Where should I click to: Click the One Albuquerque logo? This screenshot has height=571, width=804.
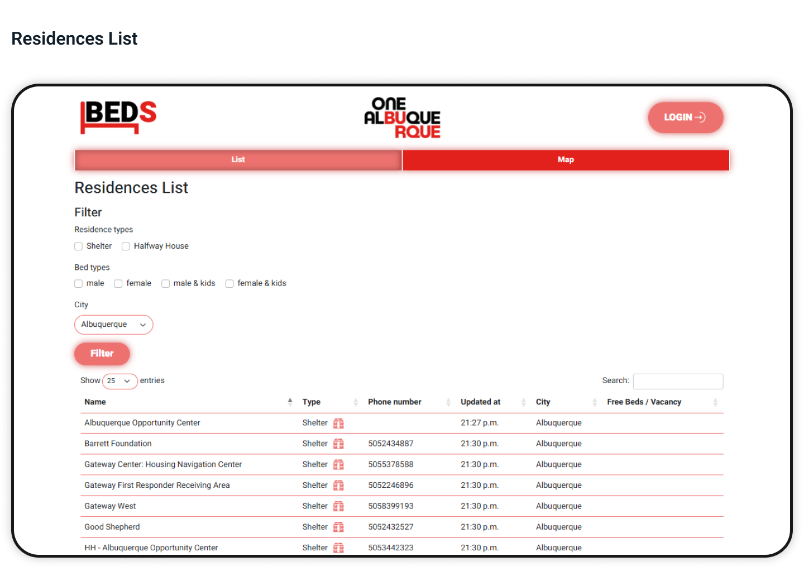402,118
